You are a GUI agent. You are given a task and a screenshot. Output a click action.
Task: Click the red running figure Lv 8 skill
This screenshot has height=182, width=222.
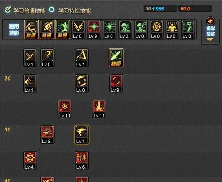pos(47,135)
